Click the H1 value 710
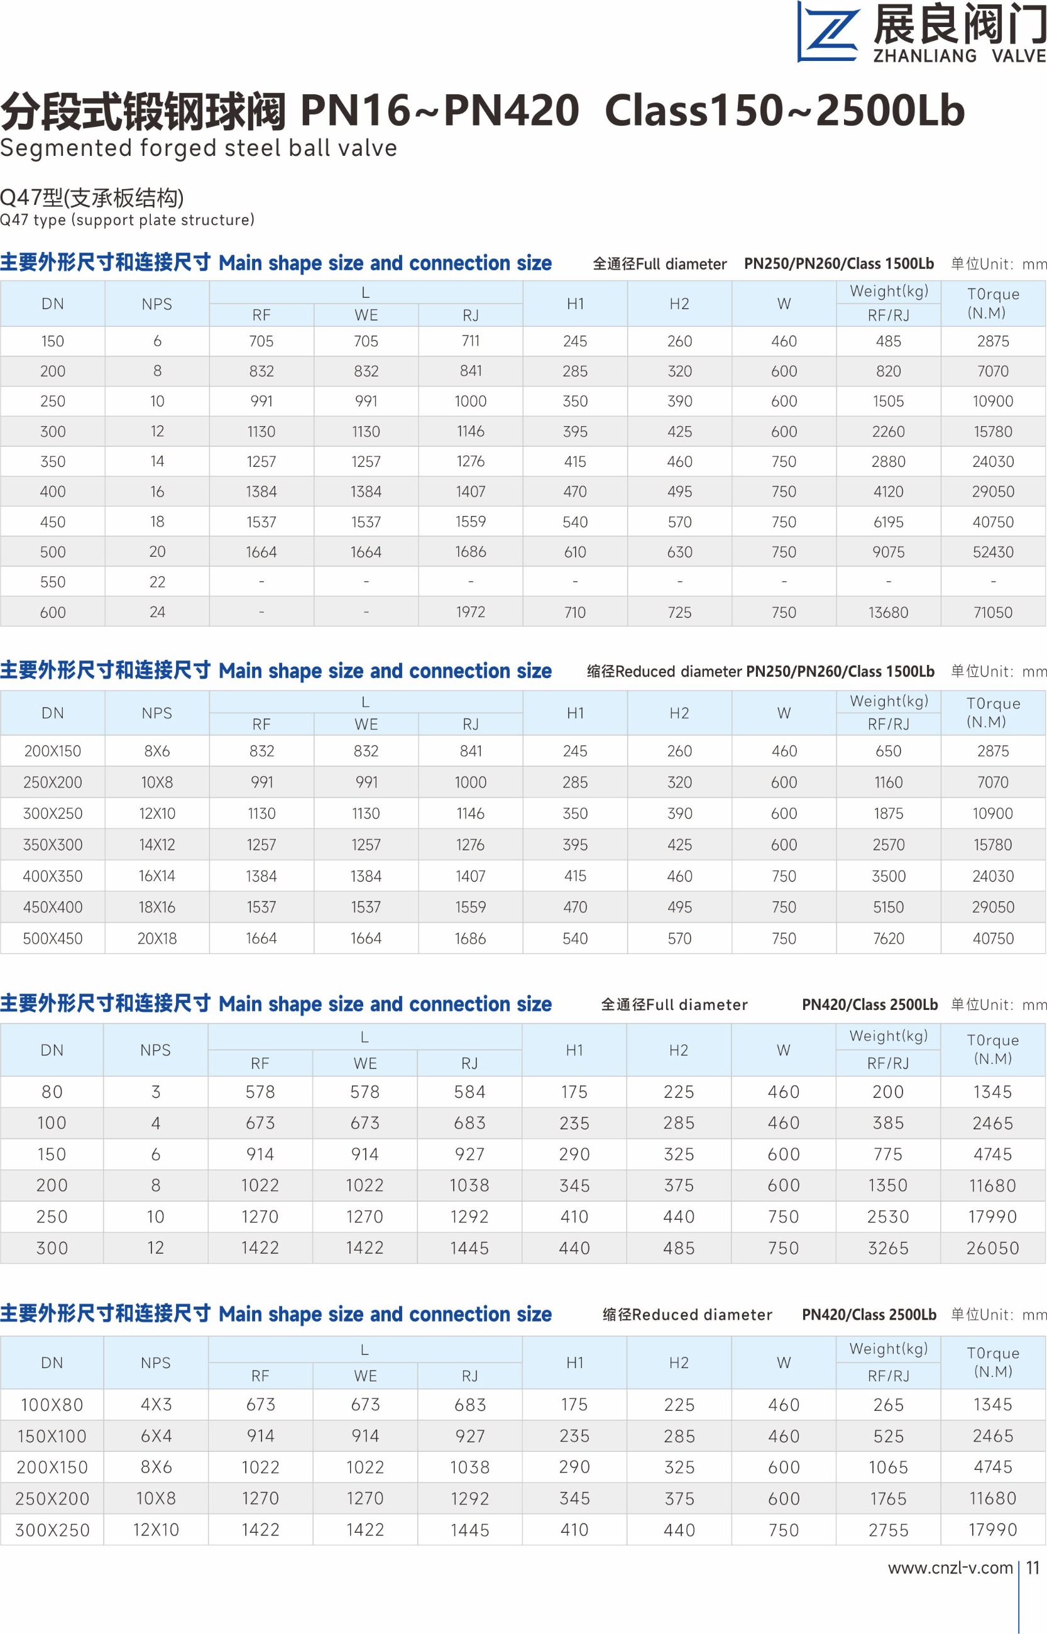The width and height of the screenshot is (1047, 1634). [575, 612]
